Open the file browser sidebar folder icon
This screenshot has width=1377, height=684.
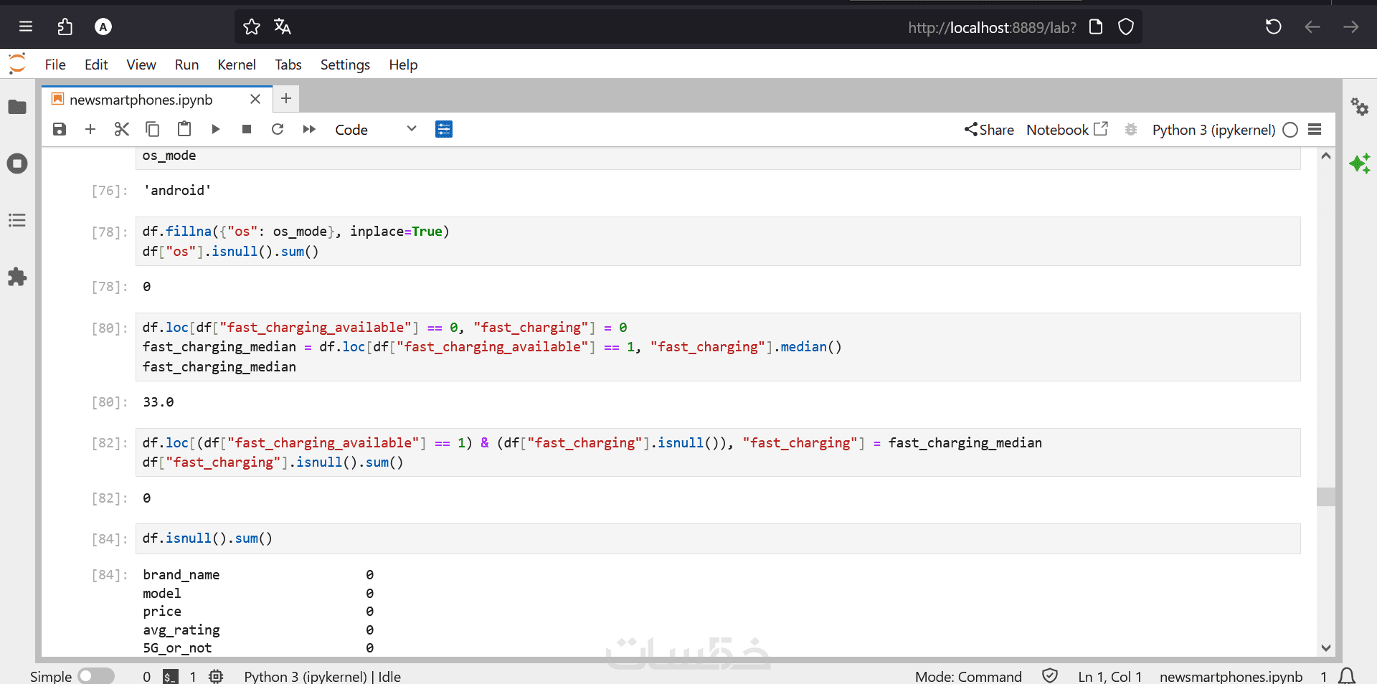pyautogui.click(x=17, y=108)
